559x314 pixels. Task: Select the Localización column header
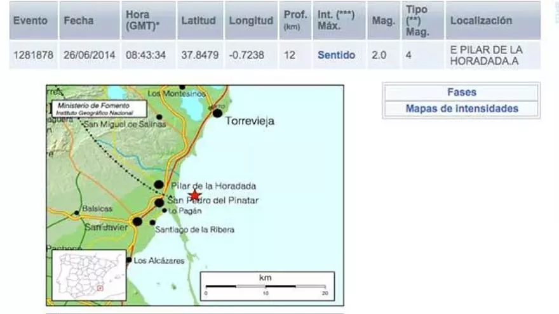pos(481,20)
